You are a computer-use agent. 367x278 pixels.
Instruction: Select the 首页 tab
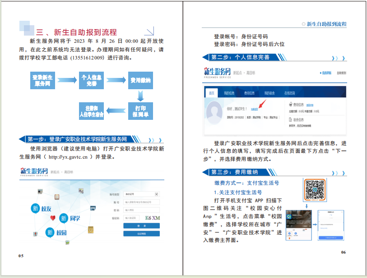click(211, 93)
